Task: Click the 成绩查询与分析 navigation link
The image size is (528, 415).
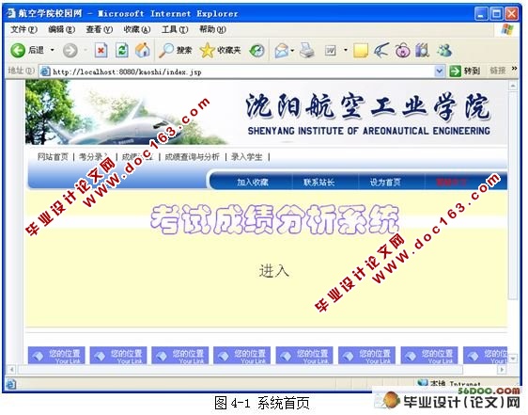Action: click(x=192, y=157)
